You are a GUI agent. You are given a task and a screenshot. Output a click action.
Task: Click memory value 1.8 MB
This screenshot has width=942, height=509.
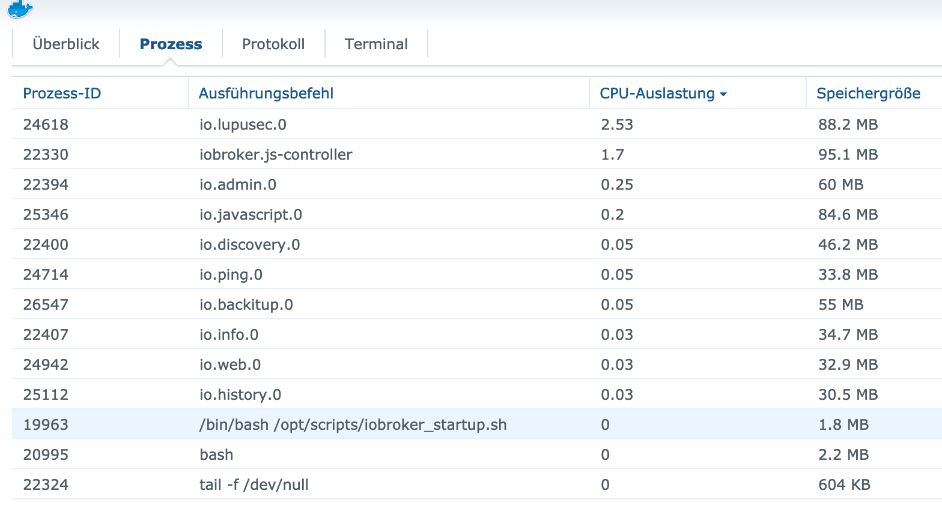(x=843, y=424)
